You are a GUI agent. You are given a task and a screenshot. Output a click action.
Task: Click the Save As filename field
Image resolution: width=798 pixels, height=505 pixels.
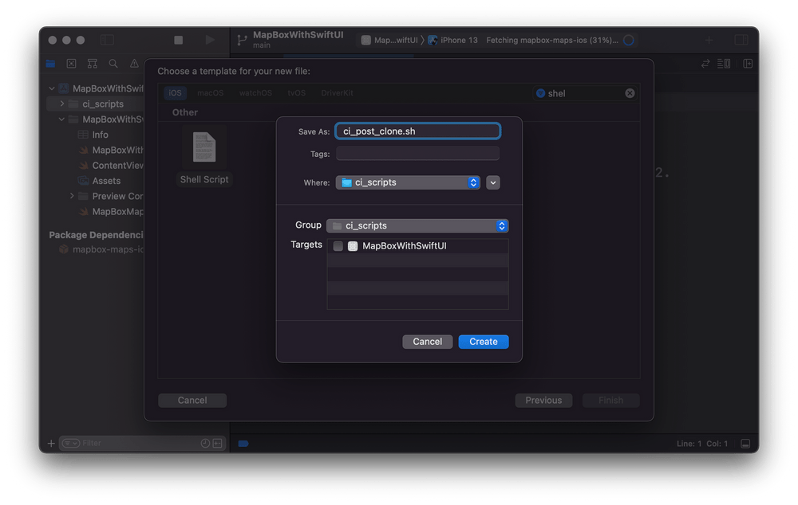point(417,131)
